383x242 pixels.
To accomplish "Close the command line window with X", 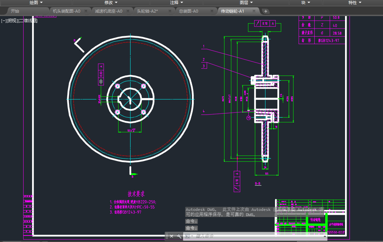I will [x=172, y=236].
